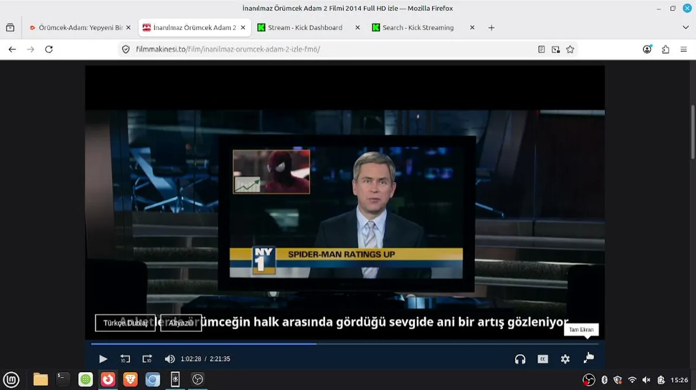The image size is (696, 390).
Task: Open the Bluetooth manager taskbar window
Action: tap(175, 380)
